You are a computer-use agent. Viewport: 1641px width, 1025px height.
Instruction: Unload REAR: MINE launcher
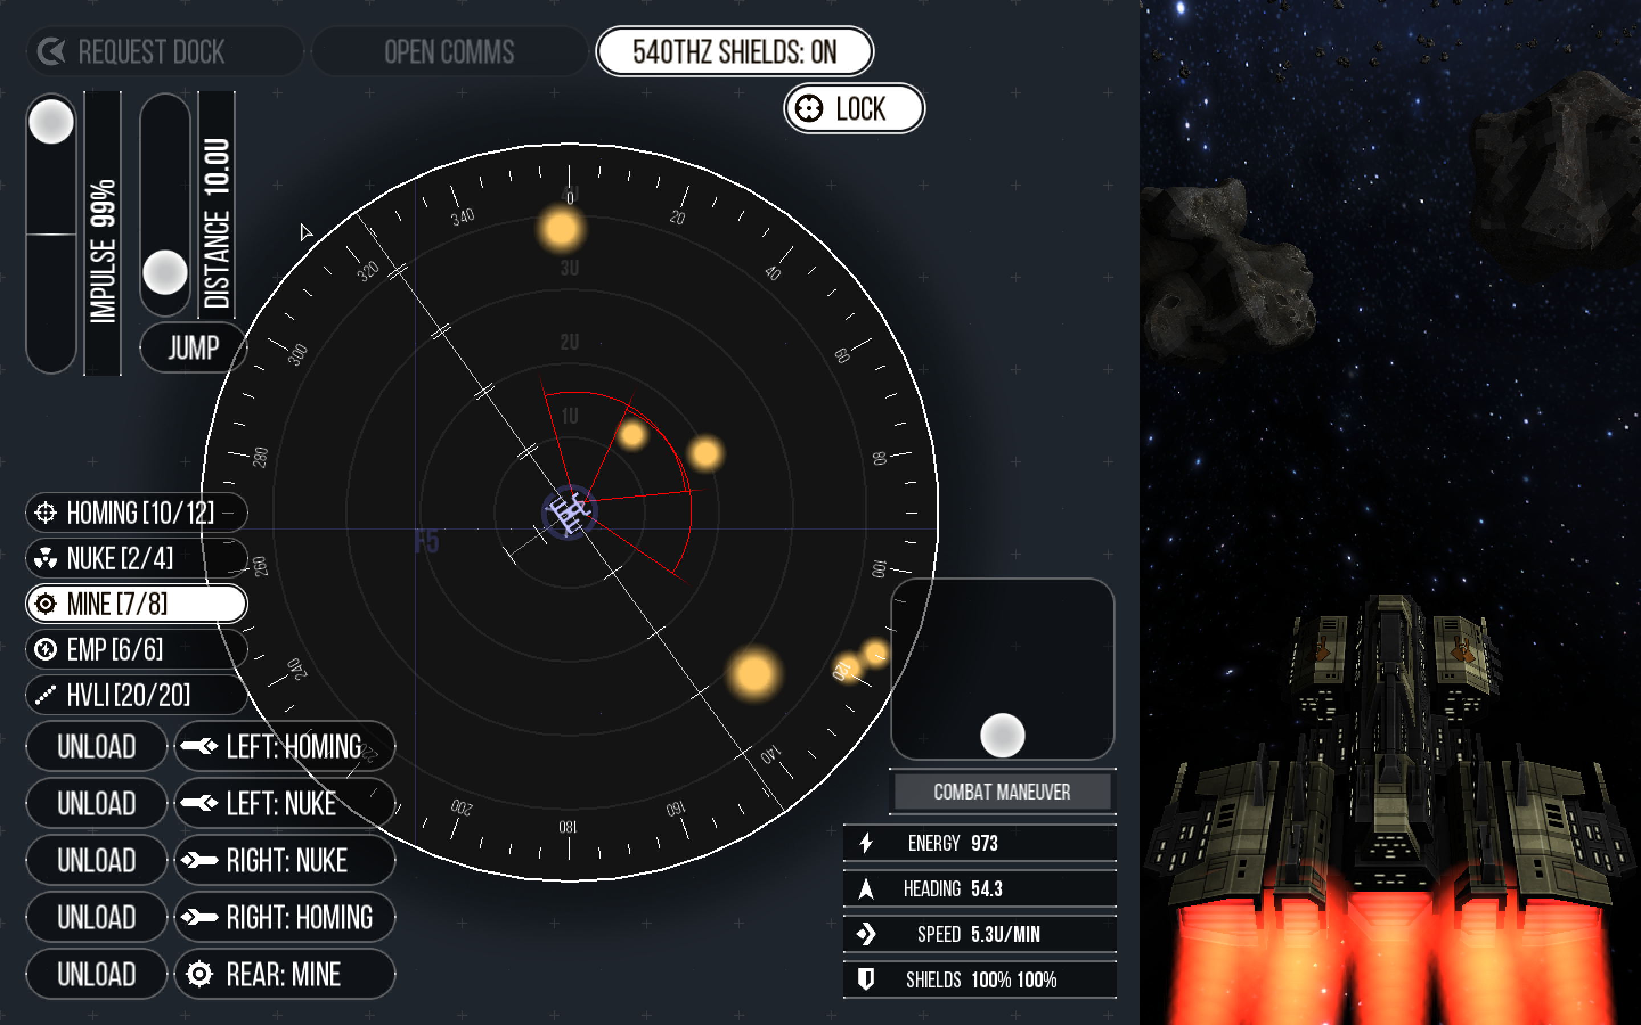pyautogui.click(x=95, y=972)
